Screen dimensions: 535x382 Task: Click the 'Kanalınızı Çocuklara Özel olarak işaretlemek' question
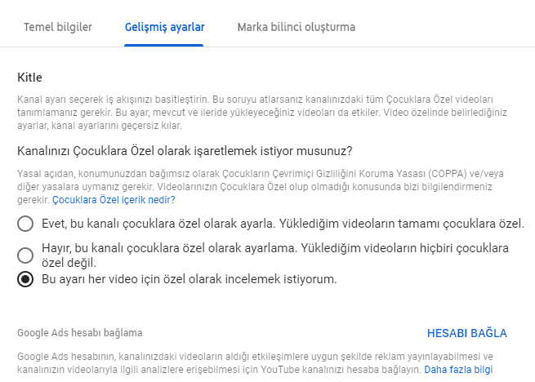[185, 150]
